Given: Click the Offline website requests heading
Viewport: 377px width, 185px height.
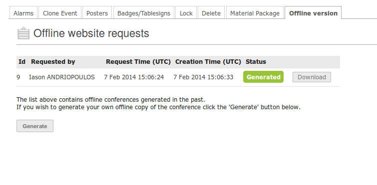Looking at the screenshot, I should [x=91, y=33].
